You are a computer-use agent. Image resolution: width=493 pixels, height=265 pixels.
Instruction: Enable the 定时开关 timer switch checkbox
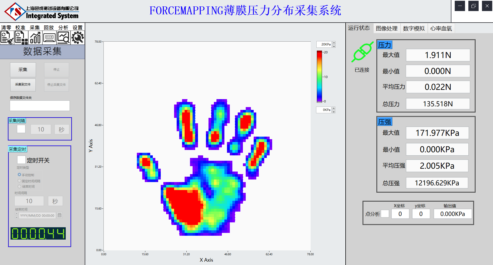[21, 159]
